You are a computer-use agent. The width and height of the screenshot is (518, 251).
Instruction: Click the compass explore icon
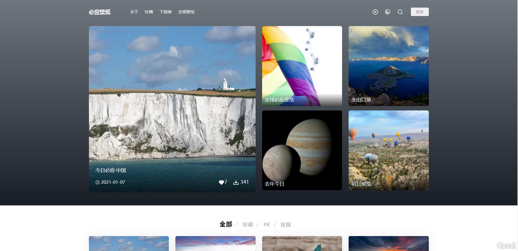375,12
